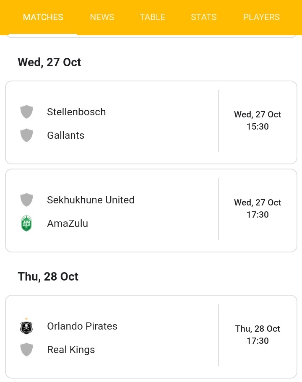The image size is (302, 382).
Task: Click the Real Kings shield icon
Action: [26, 349]
